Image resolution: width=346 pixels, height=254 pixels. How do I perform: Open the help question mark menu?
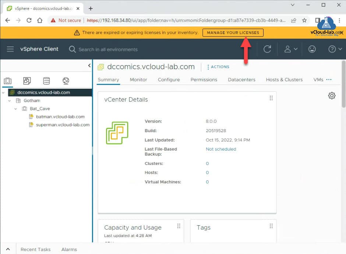point(335,49)
